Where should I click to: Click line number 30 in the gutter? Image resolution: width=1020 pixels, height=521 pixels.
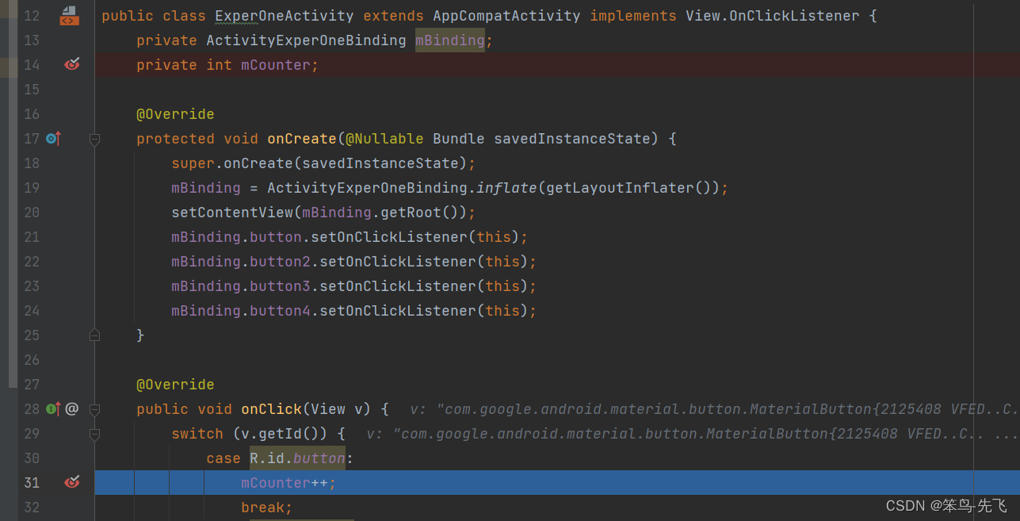(32, 458)
